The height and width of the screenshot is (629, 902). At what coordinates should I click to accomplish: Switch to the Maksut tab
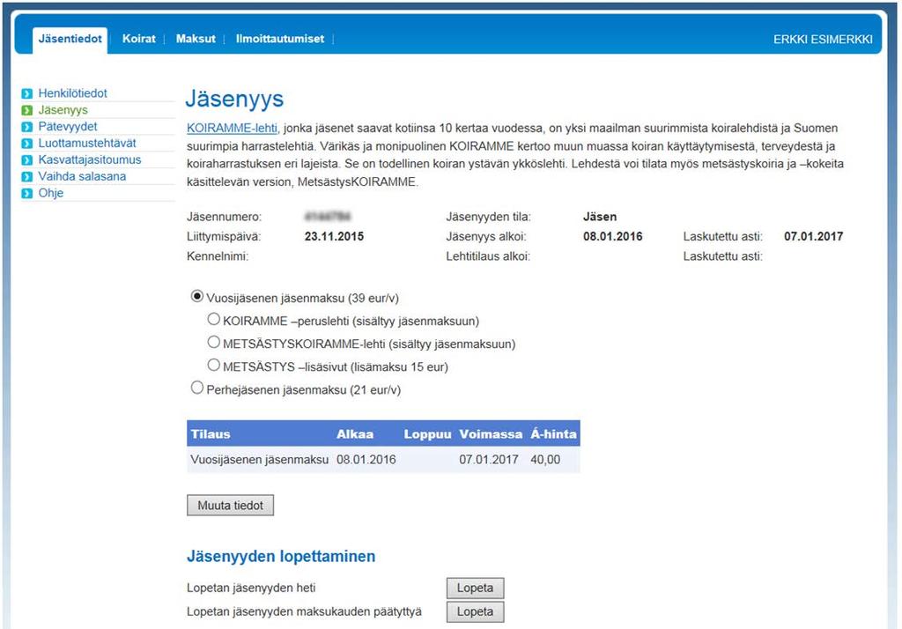tap(196, 39)
